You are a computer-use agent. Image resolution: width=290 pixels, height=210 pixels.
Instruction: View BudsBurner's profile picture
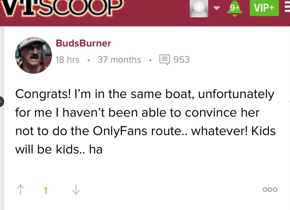(33, 55)
